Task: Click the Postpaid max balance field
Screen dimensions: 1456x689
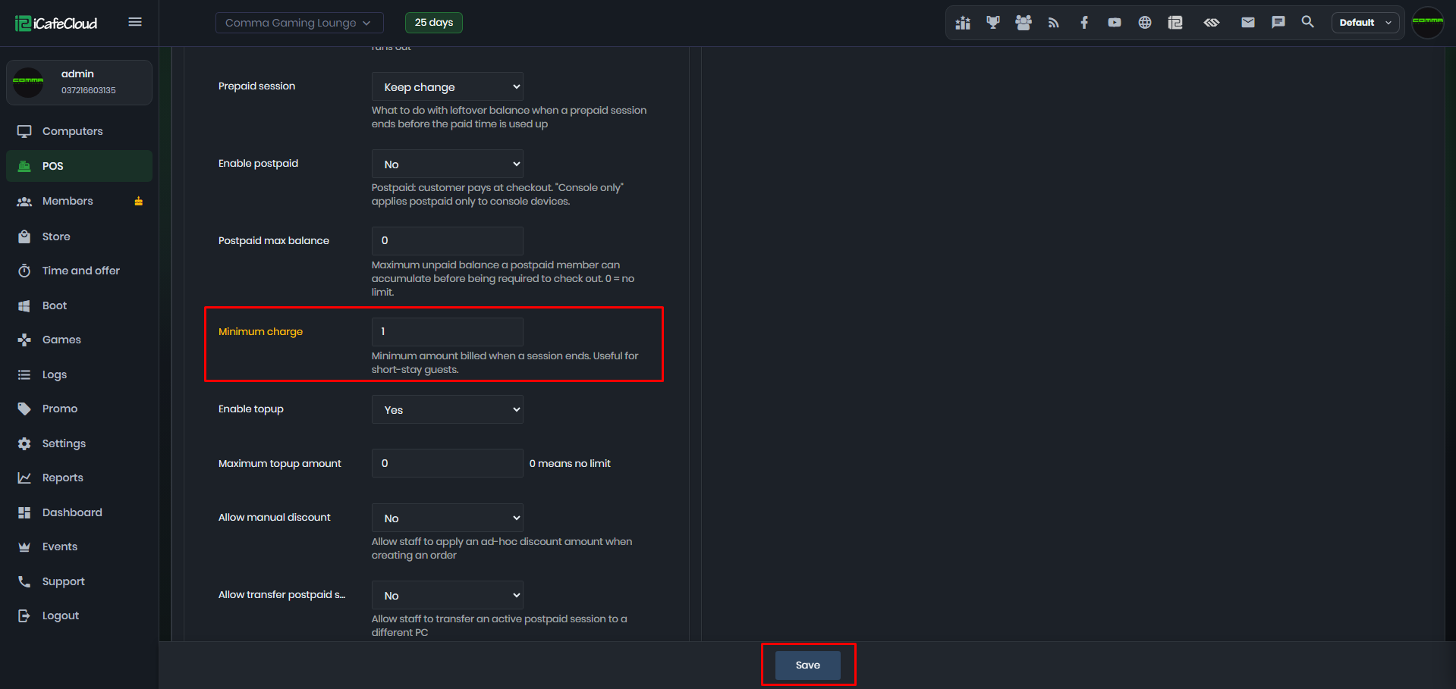Action: click(448, 241)
